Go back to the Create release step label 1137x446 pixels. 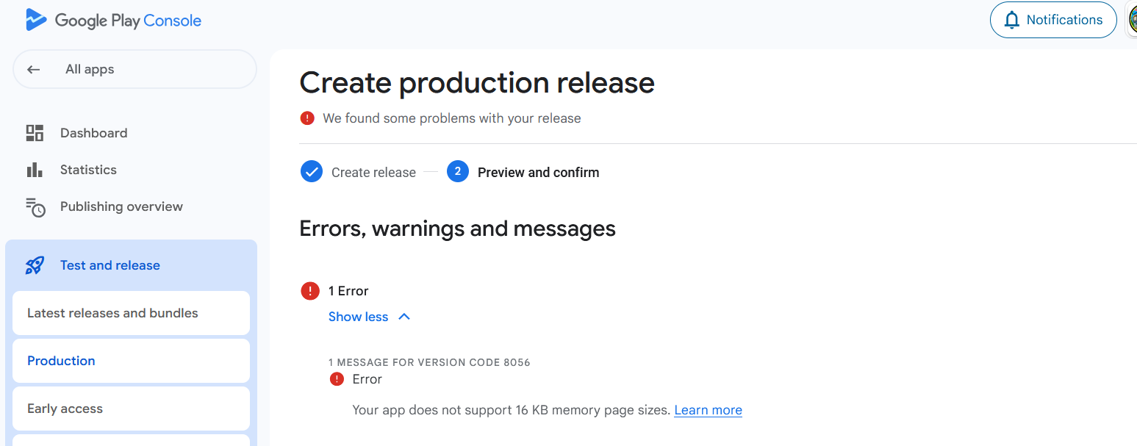[373, 173]
